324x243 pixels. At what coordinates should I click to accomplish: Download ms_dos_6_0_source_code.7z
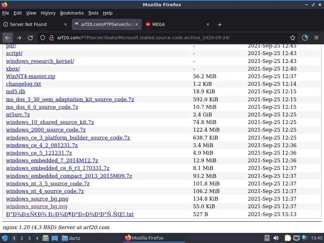42,107
